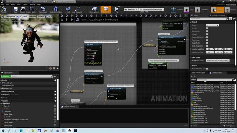Open the Unreal Engine app on the taskbar
Image resolution: width=237 pixels, height=133 pixels.
coord(69,130)
